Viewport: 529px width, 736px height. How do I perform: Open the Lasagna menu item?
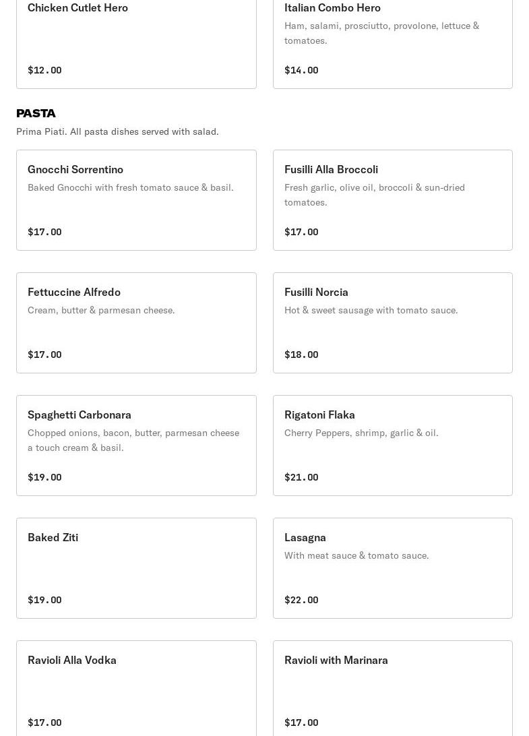pyautogui.click(x=392, y=568)
